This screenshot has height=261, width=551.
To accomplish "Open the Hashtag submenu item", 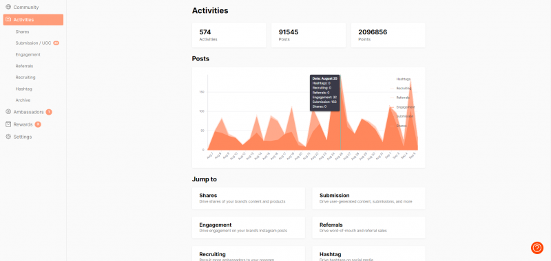I will click(23, 89).
